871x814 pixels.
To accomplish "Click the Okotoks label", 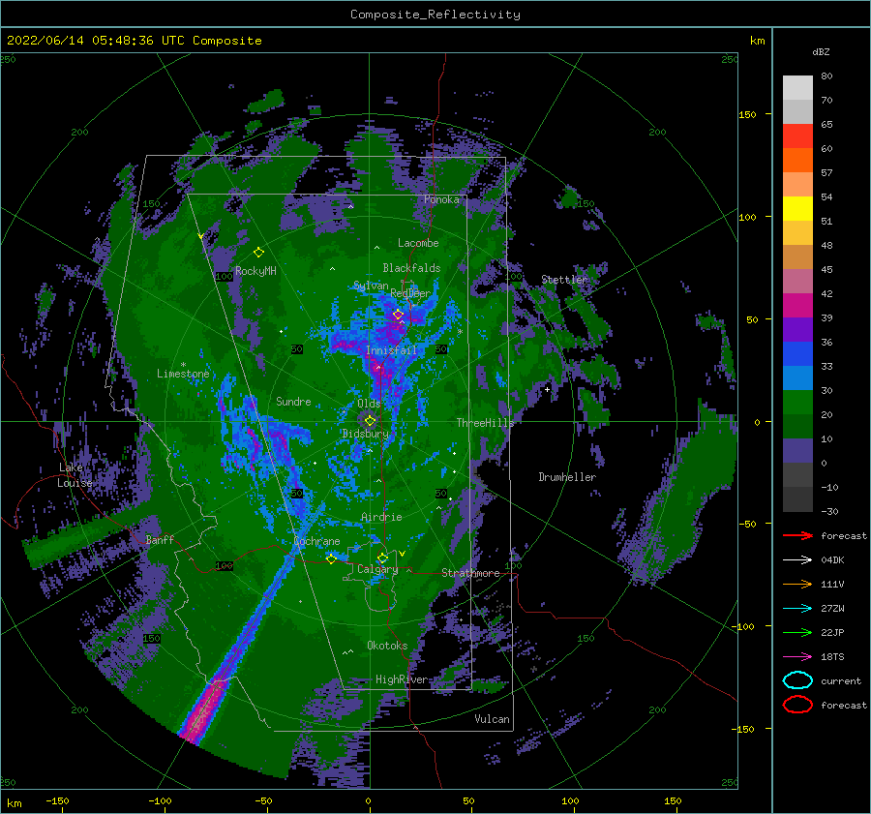I will (x=387, y=646).
